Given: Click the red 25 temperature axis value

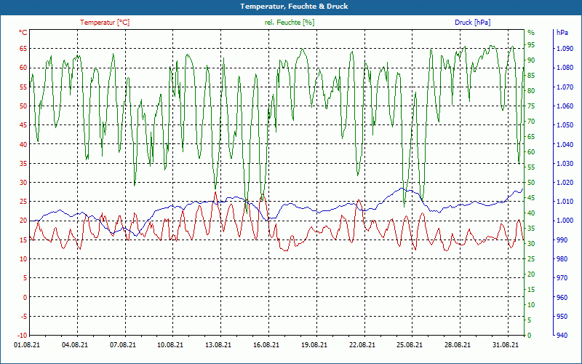Looking at the screenshot, I should [23, 202].
